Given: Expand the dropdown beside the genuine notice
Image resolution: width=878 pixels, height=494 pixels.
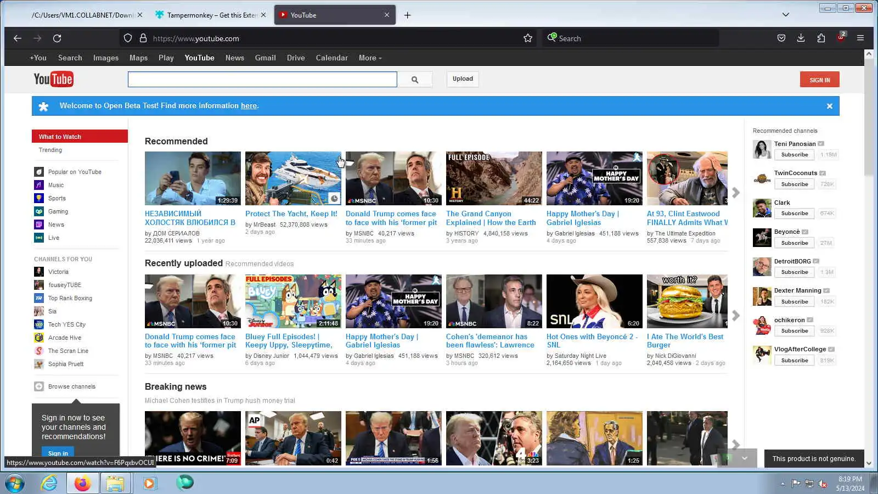Looking at the screenshot, I should coord(745,458).
